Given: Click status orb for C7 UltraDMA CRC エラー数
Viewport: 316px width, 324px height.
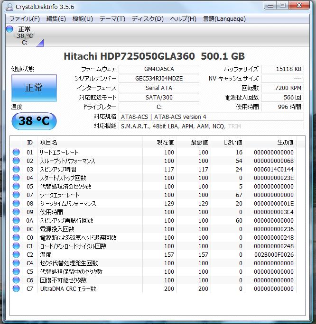Looking at the screenshot, I should point(16,288).
